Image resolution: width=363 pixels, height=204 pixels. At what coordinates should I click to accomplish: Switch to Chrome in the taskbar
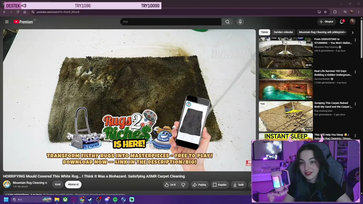tap(82, 199)
